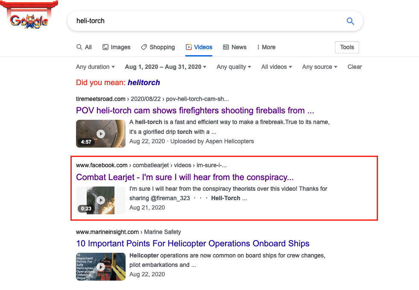
Task: Clear the search filters
Action: (355, 67)
